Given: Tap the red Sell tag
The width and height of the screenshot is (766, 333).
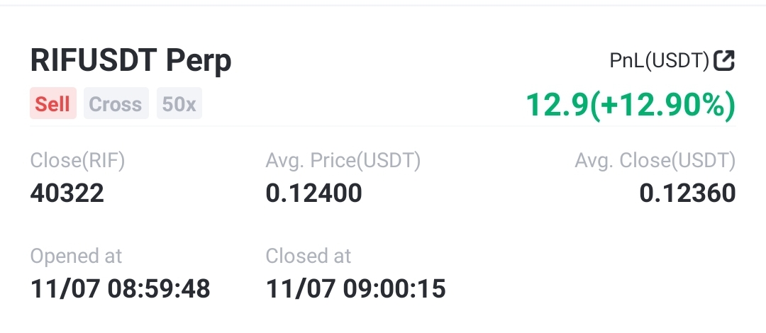Looking at the screenshot, I should (52, 104).
